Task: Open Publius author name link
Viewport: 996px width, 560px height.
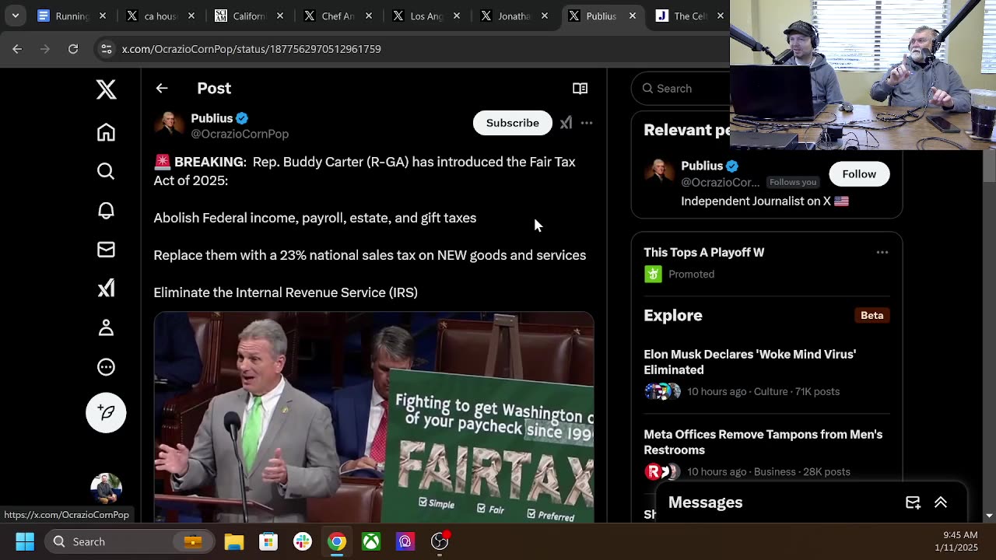Action: 212,118
